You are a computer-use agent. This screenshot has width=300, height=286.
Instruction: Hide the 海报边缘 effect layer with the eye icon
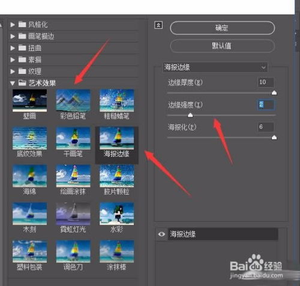point(161,234)
